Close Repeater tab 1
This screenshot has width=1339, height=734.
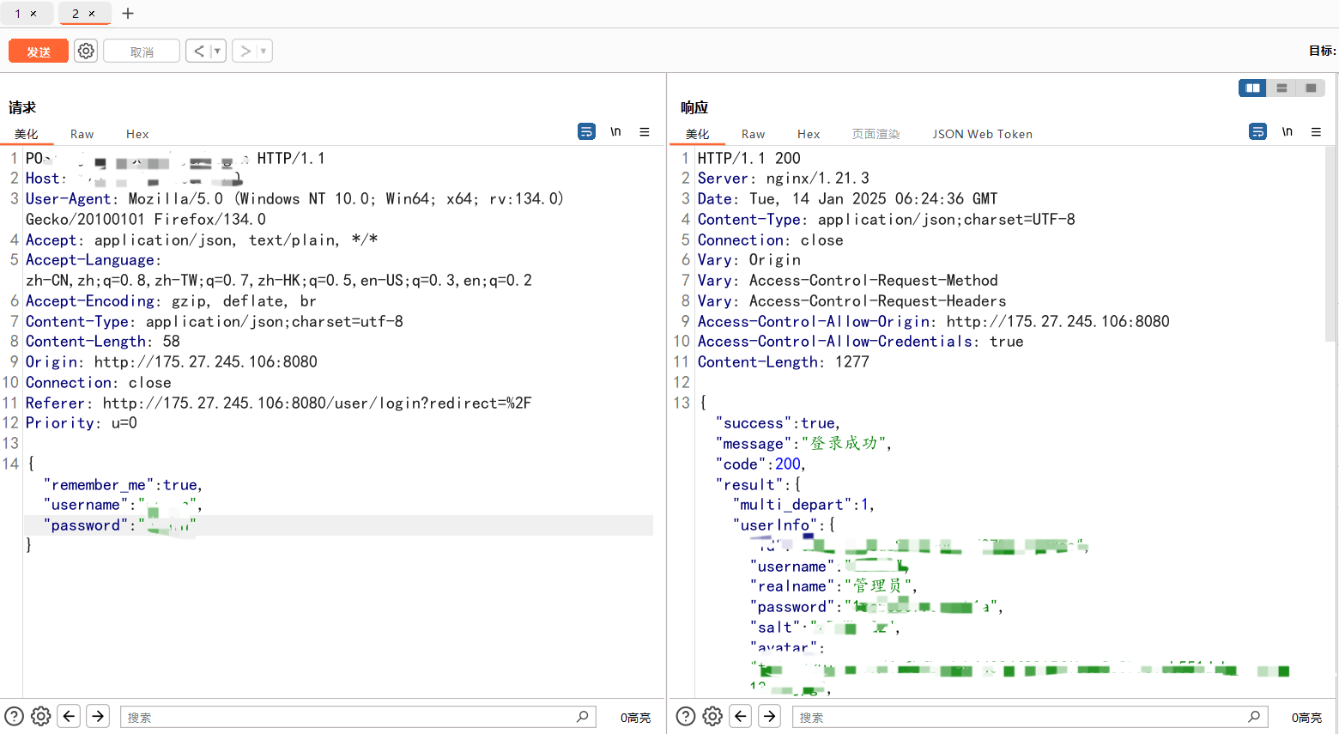click(x=33, y=14)
